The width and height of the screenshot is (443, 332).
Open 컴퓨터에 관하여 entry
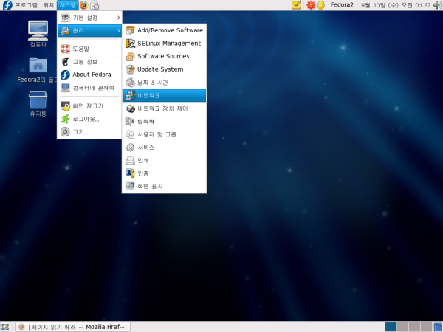(89, 88)
